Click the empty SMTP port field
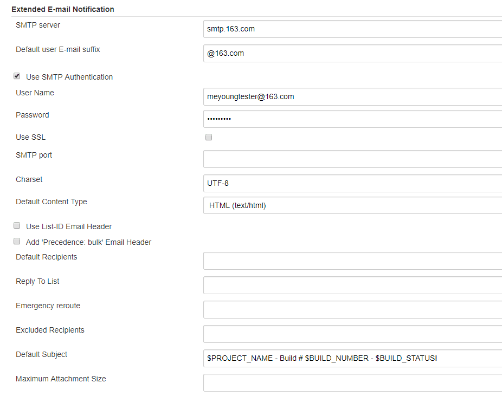Viewport: 502px width, 396px height. coord(352,159)
